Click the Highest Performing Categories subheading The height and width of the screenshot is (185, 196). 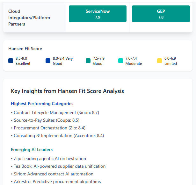(42, 104)
